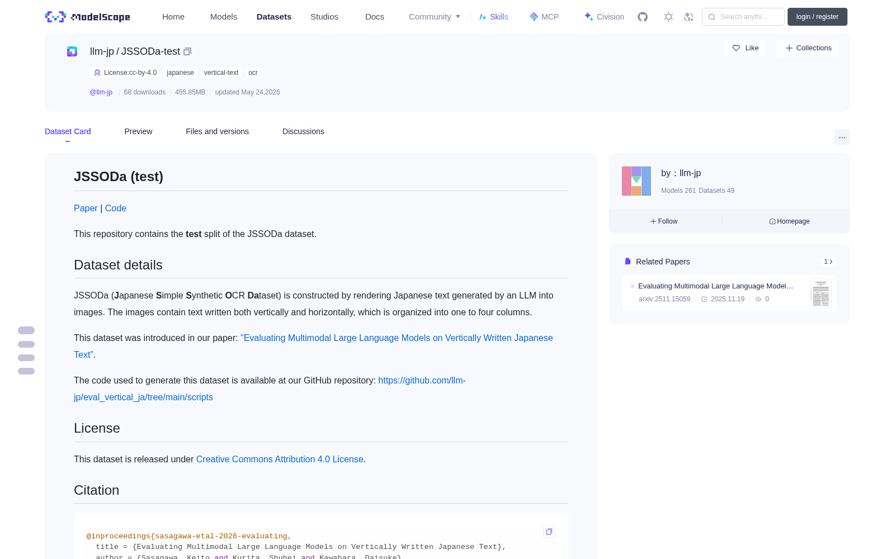This screenshot has height=559, width=895.
Task: Copy the citation code block
Action: tap(549, 532)
